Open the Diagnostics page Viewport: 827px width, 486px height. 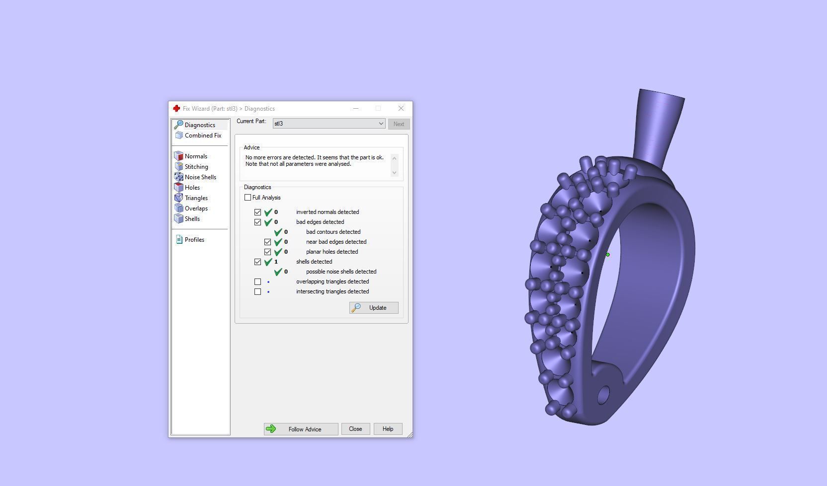[x=200, y=125]
